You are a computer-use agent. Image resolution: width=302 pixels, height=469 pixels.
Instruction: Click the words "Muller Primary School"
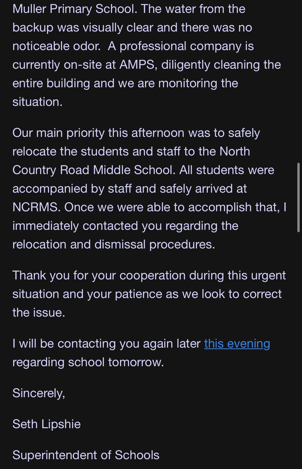click(74, 9)
